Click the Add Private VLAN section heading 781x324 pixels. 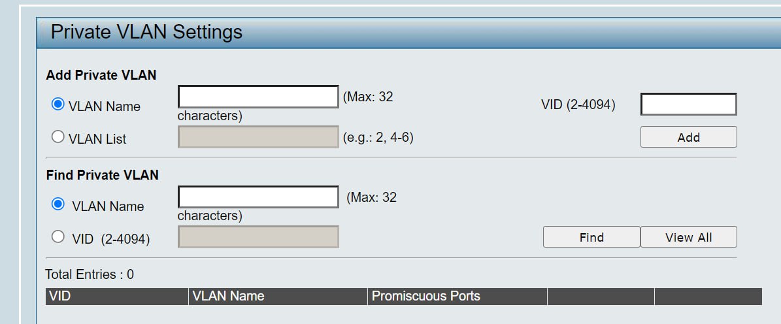[x=101, y=75]
